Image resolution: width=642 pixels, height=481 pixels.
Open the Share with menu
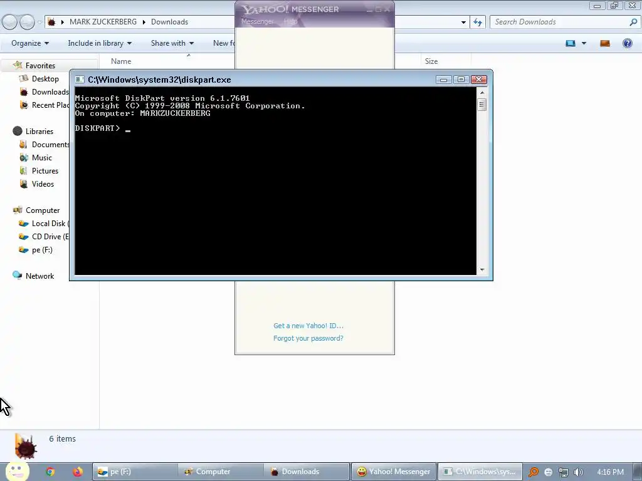(x=172, y=43)
